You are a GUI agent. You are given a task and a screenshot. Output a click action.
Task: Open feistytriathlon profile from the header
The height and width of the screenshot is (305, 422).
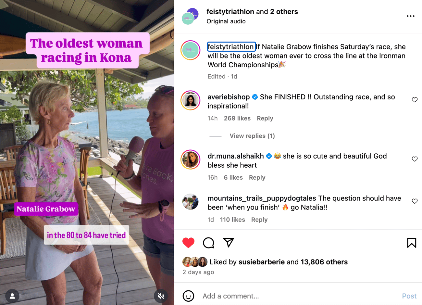pyautogui.click(x=230, y=12)
